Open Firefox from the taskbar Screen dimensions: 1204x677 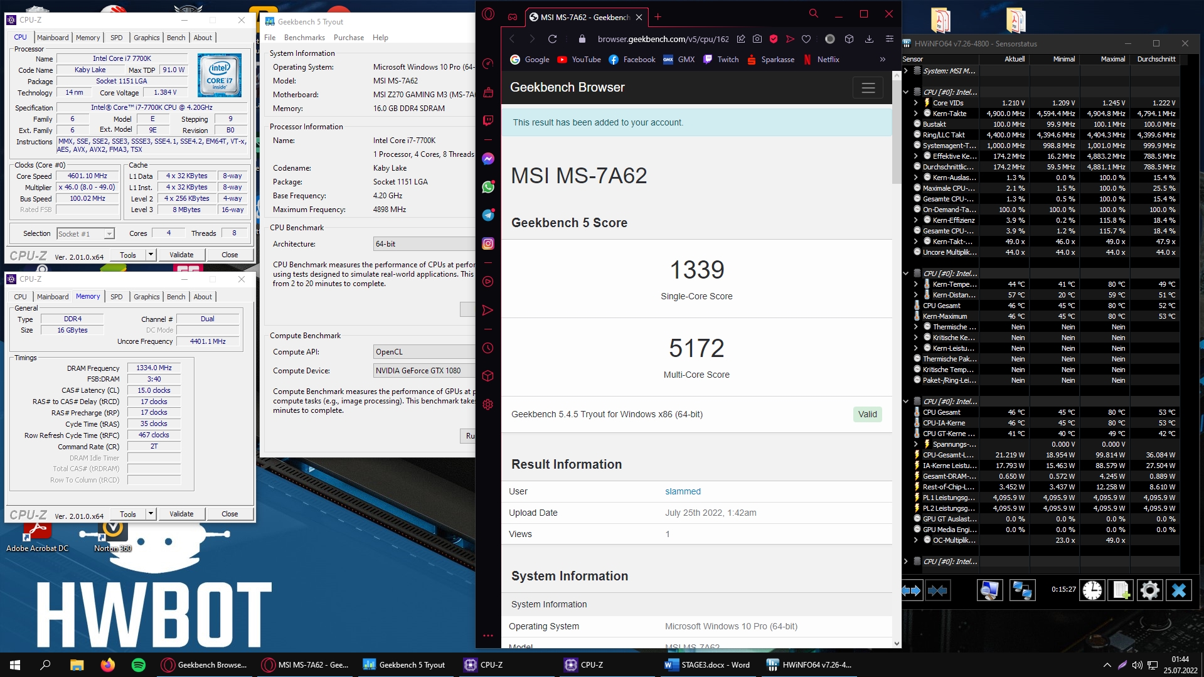click(107, 664)
